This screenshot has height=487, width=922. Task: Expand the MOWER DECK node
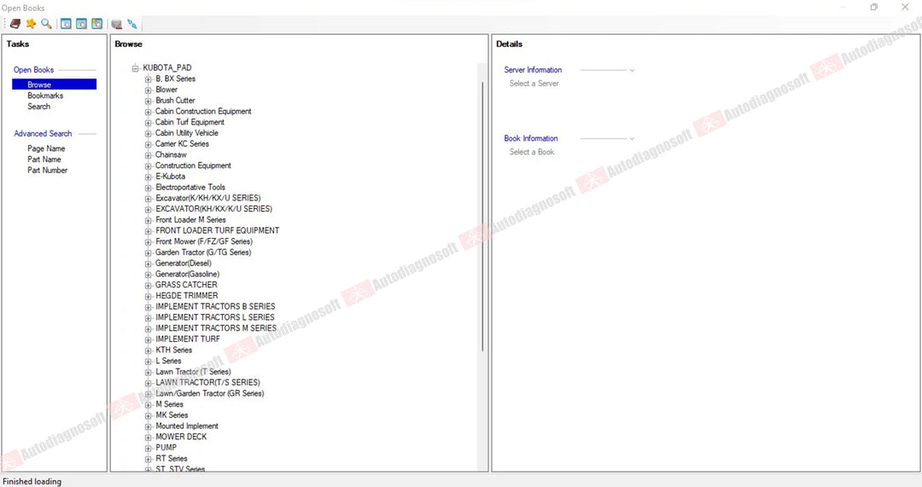pos(149,438)
